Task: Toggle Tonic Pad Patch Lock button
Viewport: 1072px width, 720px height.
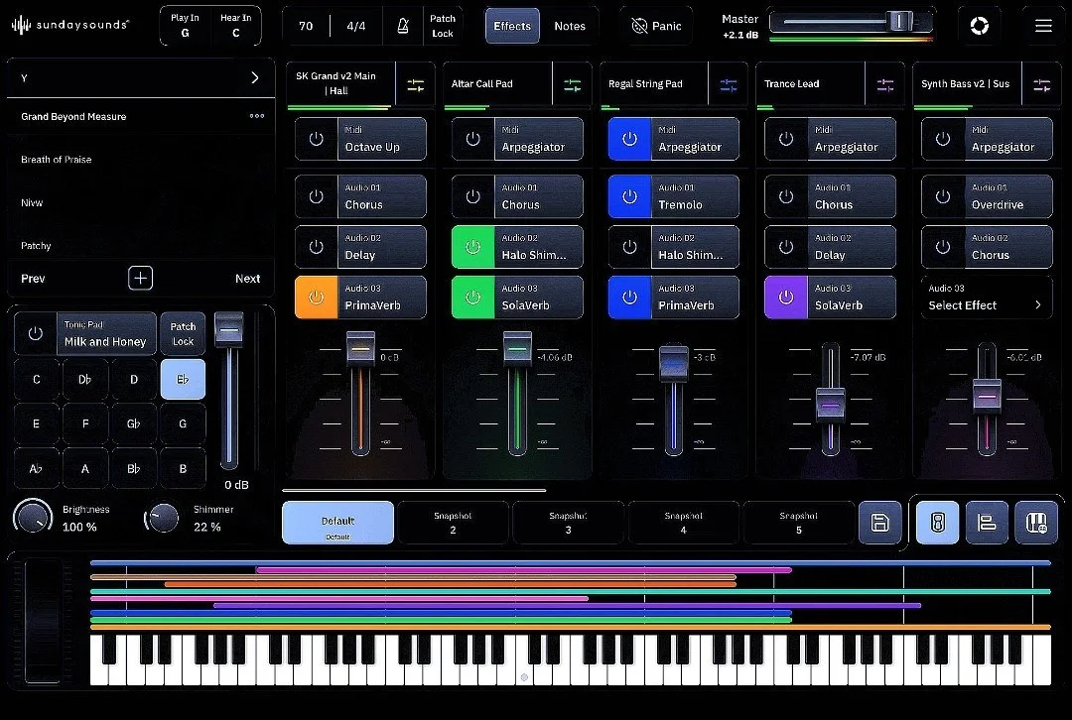Action: (x=183, y=333)
